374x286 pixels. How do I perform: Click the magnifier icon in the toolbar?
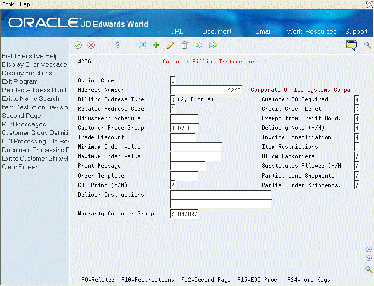[x=367, y=45]
